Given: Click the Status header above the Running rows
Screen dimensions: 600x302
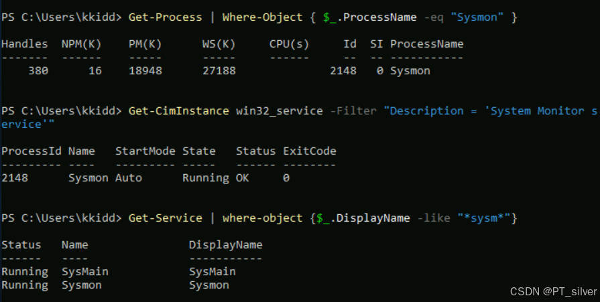Looking at the screenshot, I should point(21,244).
